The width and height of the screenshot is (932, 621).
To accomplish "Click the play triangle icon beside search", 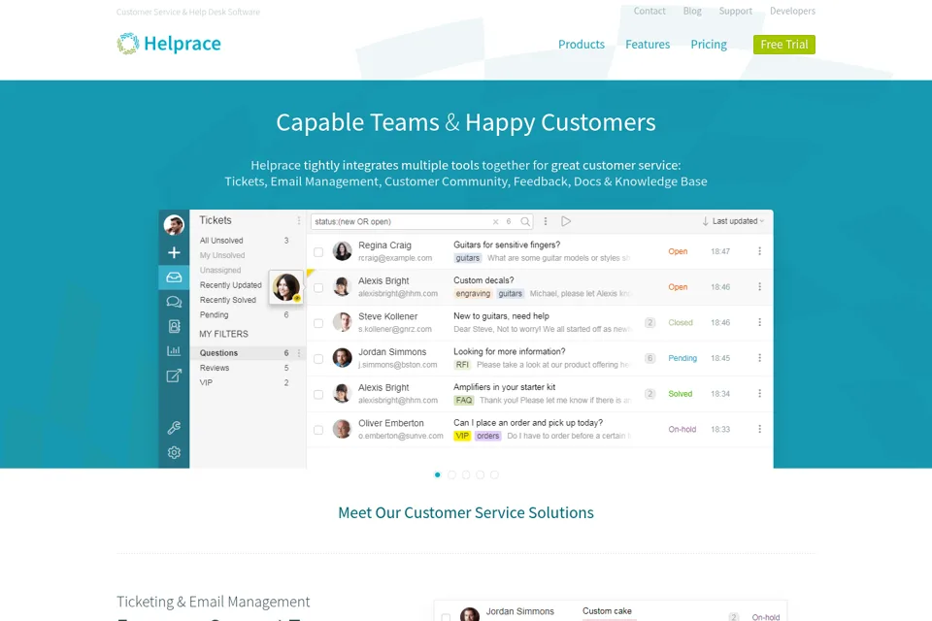I will pyautogui.click(x=566, y=221).
